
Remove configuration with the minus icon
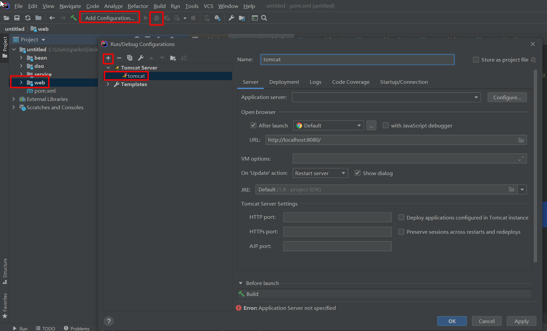pos(119,58)
